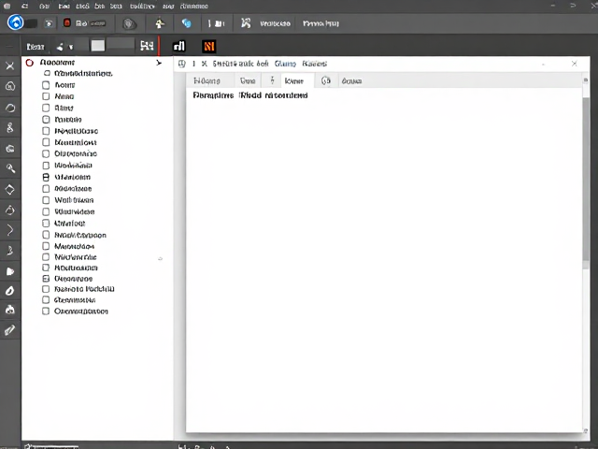The image size is (598, 449).
Task: Click the red circle icon at tree root
Action: click(30, 63)
